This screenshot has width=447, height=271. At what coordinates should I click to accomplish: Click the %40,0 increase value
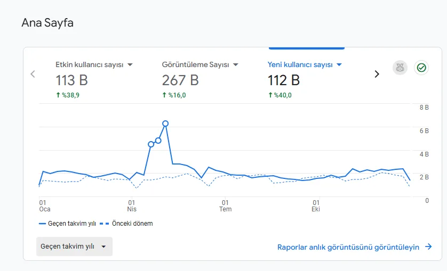280,95
